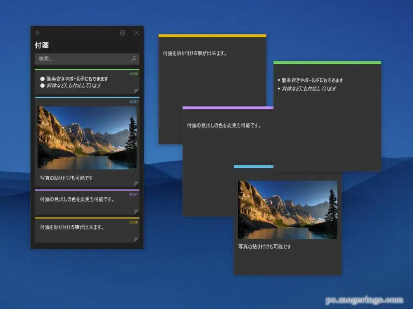Select list note 付箋を貼り付ける事が出来ます

click(72, 227)
